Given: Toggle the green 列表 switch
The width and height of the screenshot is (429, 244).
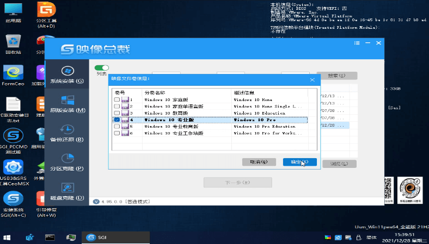Looking at the screenshot, I should (x=101, y=67).
